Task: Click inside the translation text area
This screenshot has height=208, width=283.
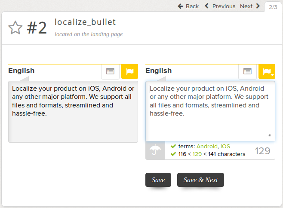Action: pyautogui.click(x=210, y=111)
